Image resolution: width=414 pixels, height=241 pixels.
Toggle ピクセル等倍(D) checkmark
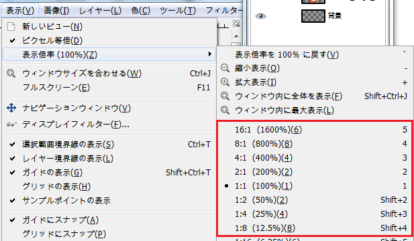click(109, 41)
